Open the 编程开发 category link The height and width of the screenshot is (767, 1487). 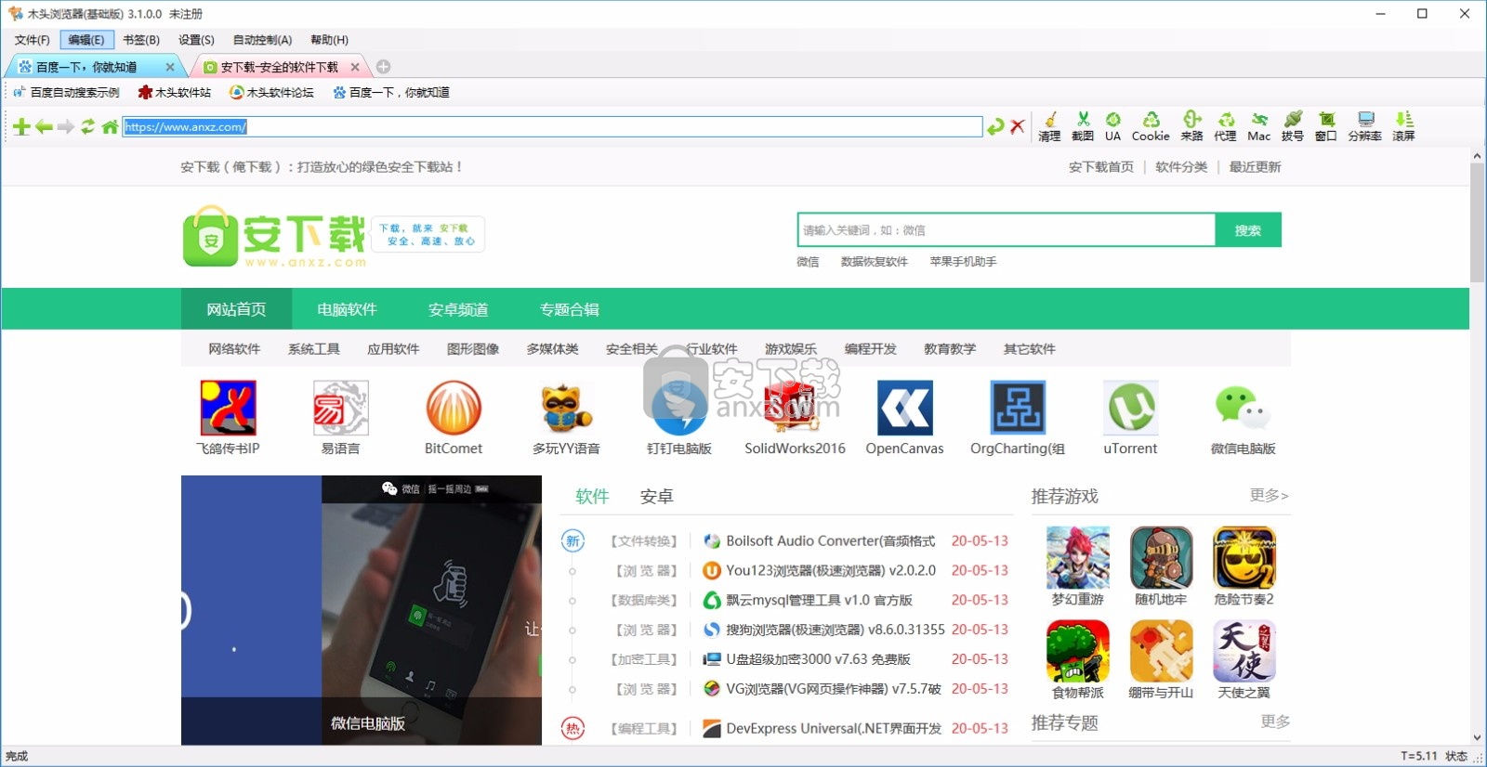click(x=871, y=349)
